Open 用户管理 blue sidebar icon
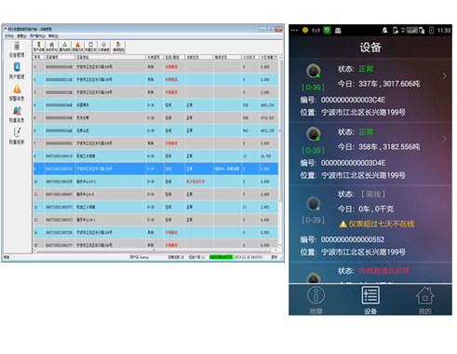The width and height of the screenshot is (457, 354). click(x=17, y=71)
